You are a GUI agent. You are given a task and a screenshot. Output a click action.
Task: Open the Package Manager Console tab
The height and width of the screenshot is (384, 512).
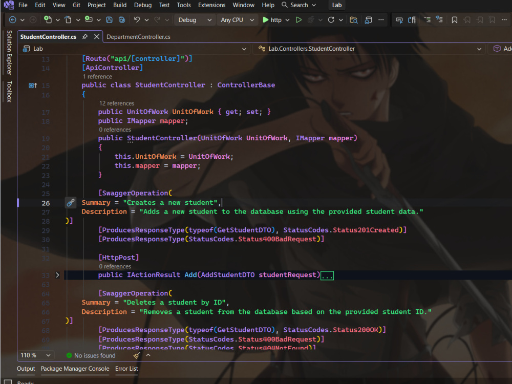75,369
